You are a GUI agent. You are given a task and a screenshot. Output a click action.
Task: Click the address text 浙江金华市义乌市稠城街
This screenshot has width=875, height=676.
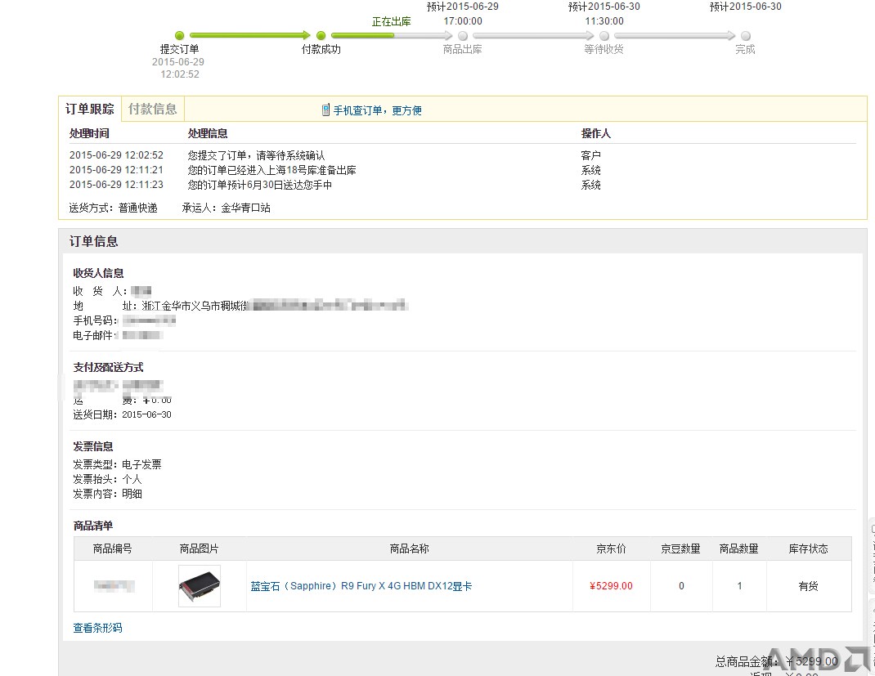coord(194,306)
